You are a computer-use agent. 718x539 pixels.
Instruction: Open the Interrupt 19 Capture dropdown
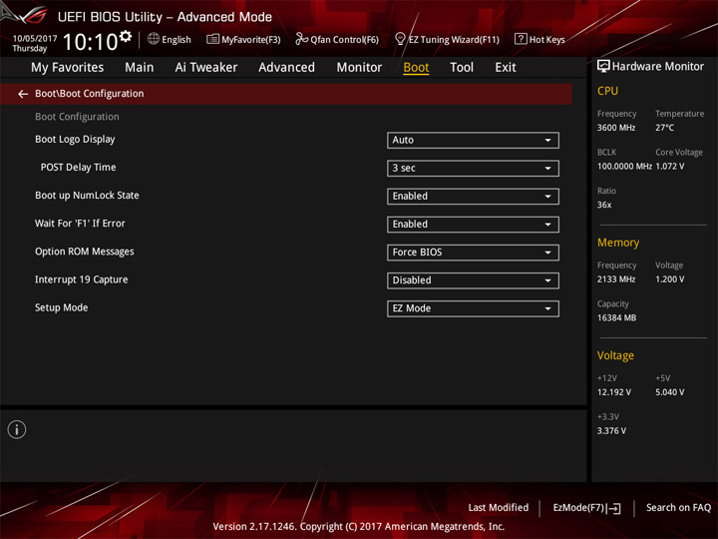coord(473,280)
